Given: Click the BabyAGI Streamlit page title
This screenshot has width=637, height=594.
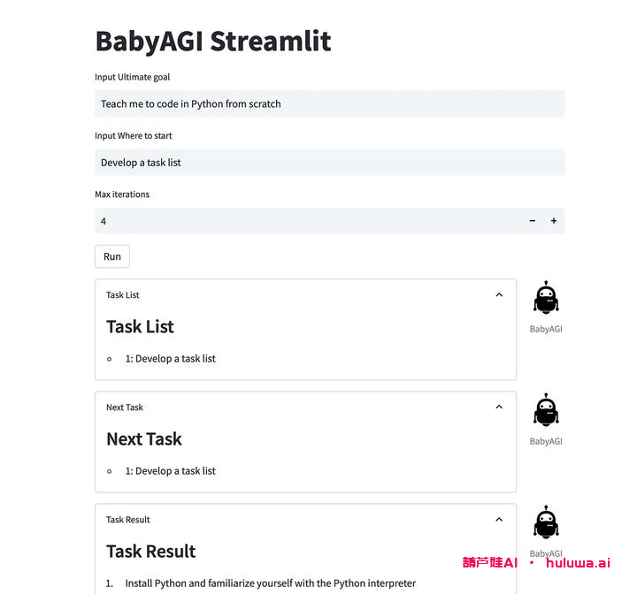Looking at the screenshot, I should pyautogui.click(x=213, y=41).
